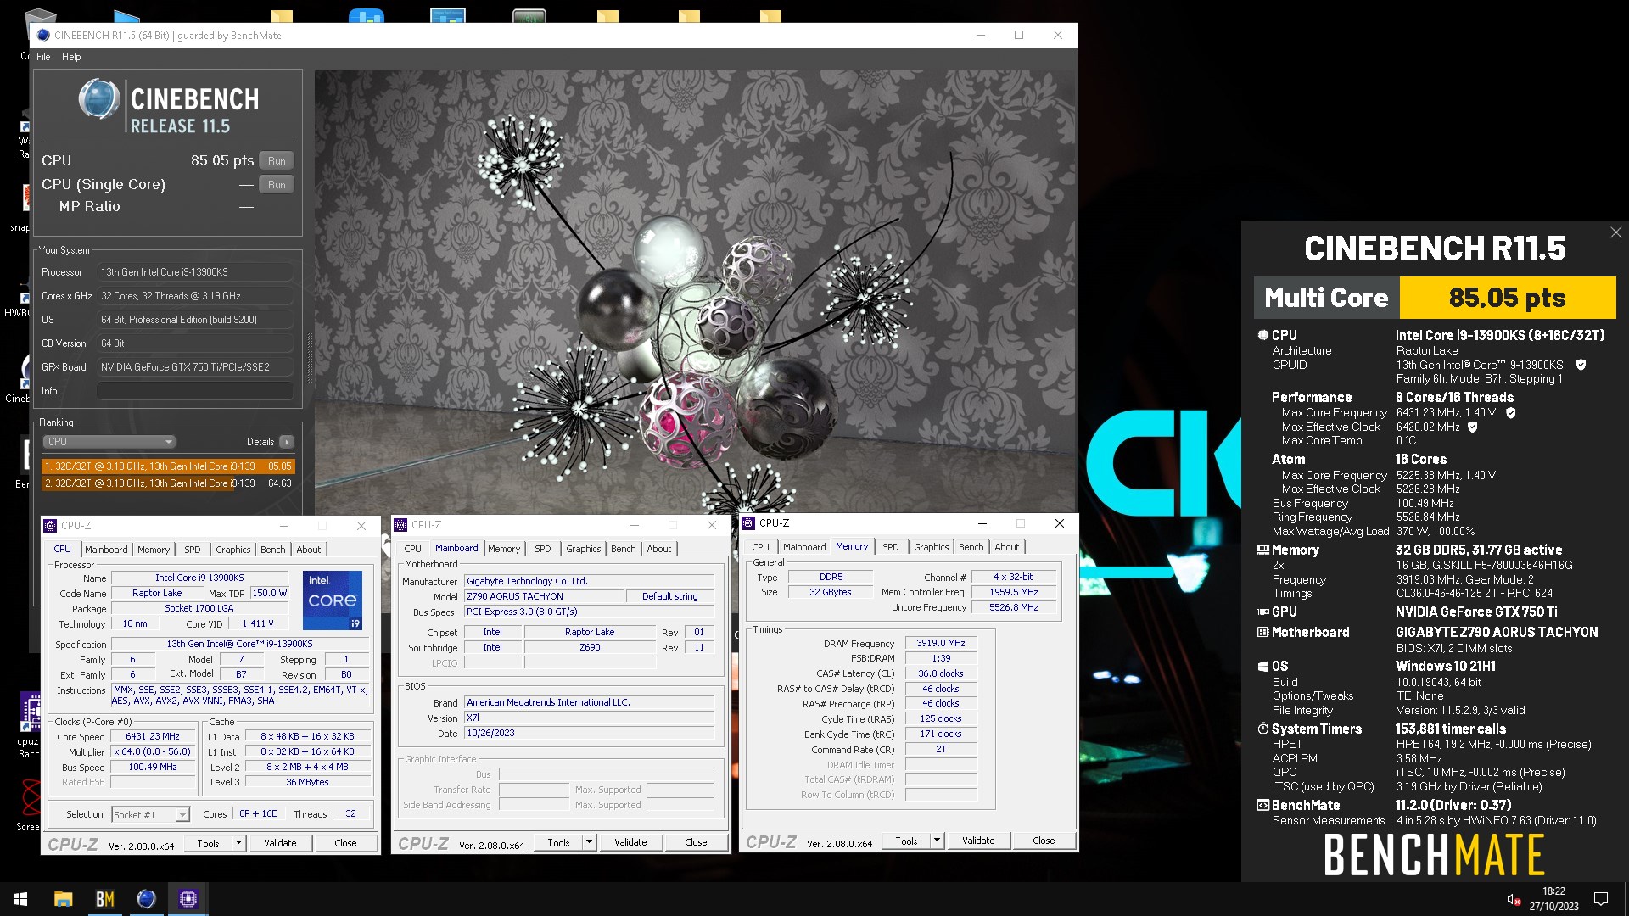The width and height of the screenshot is (1629, 916).
Task: Open the File menu in Cinebench
Action: [x=43, y=57]
